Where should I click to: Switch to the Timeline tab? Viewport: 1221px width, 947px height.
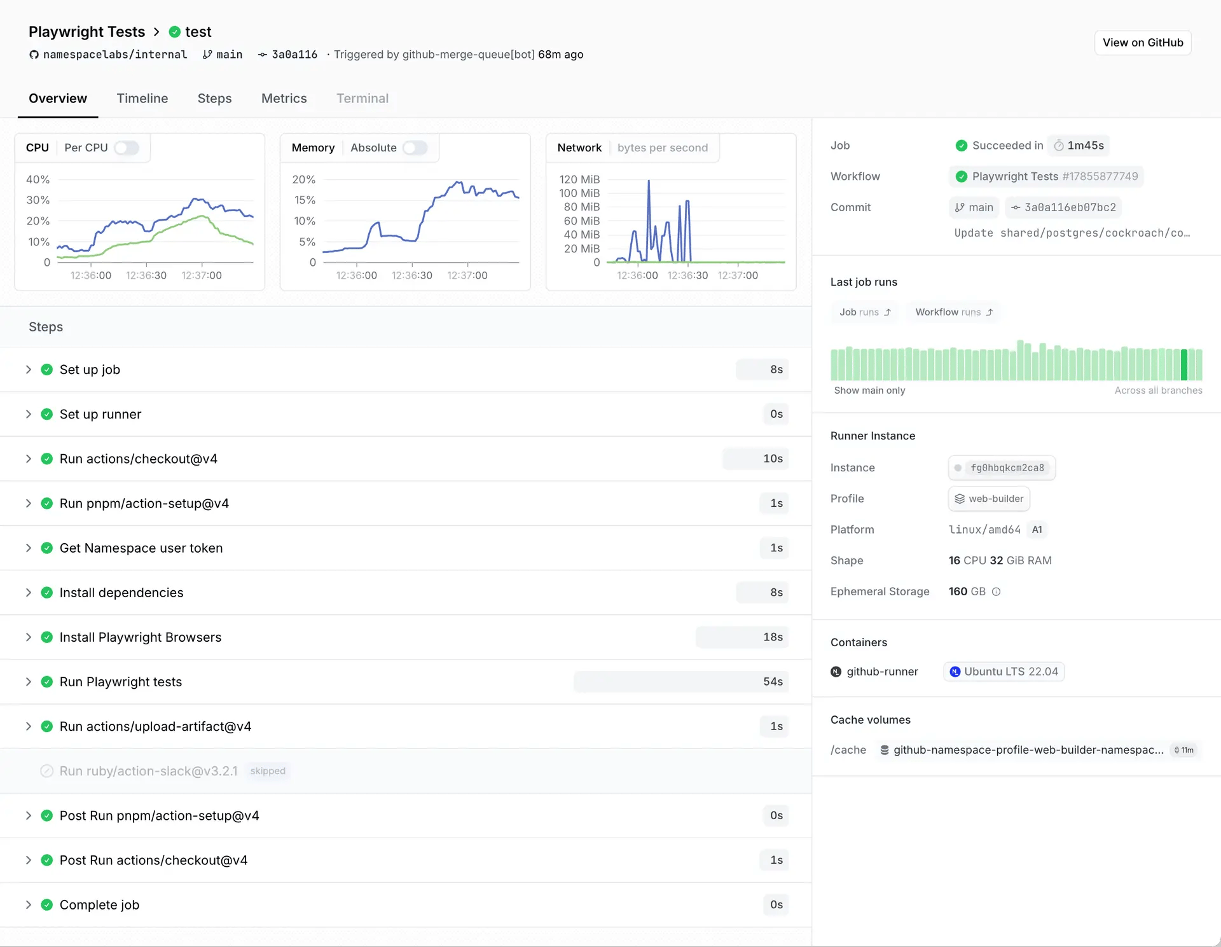(x=142, y=99)
